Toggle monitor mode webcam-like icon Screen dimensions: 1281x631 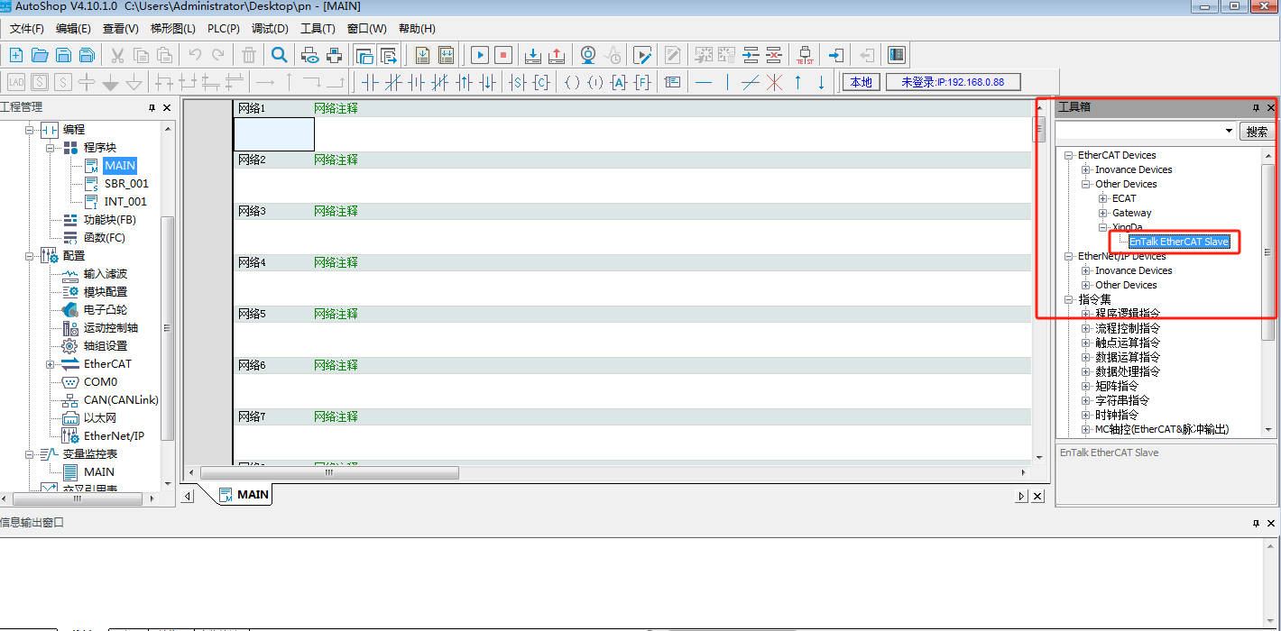(588, 55)
